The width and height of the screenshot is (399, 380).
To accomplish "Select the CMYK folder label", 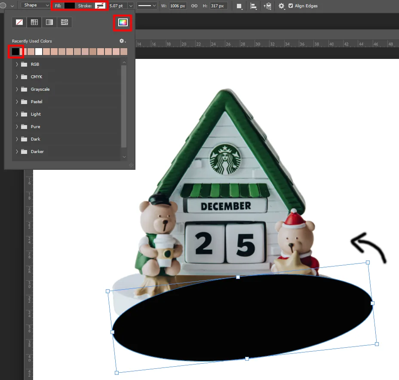I will tap(37, 77).
